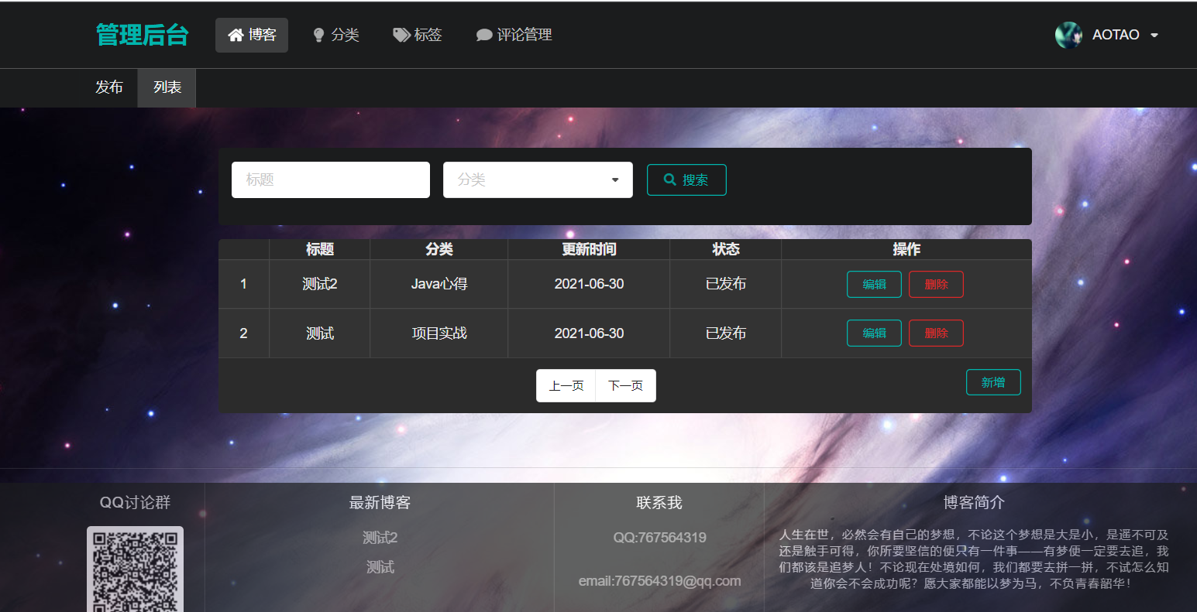Click the comment bubble icon beside 评论管理
Image resolution: width=1197 pixels, height=612 pixels.
(484, 35)
